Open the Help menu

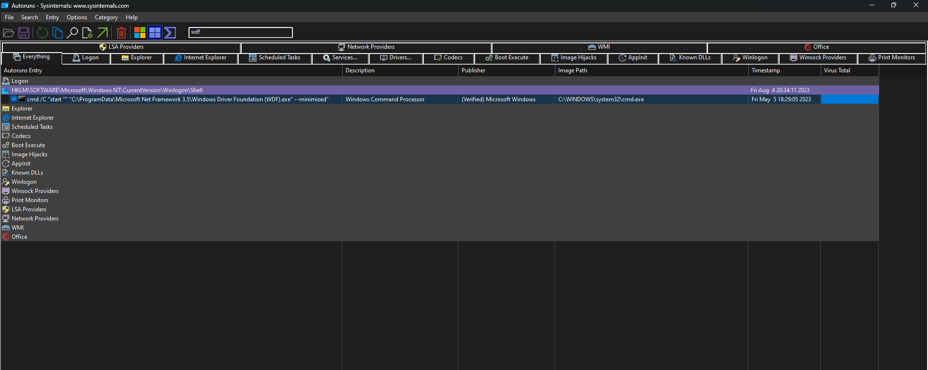click(x=131, y=17)
